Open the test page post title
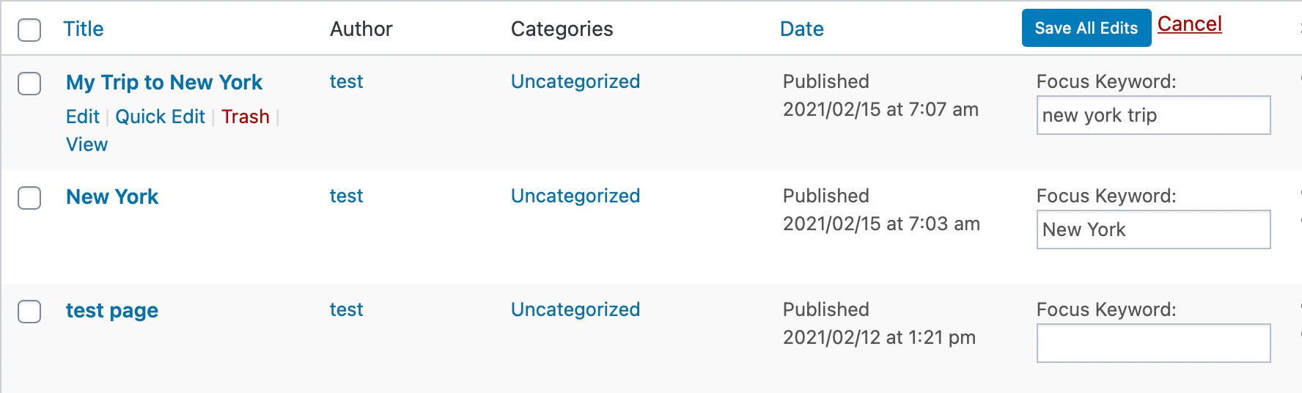The width and height of the screenshot is (1302, 393). 112,310
